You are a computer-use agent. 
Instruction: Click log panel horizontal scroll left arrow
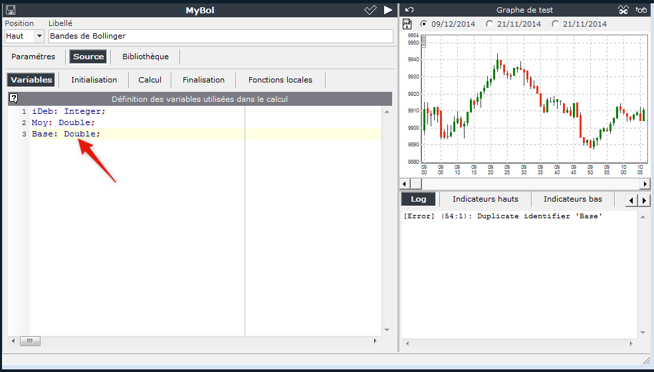407,343
